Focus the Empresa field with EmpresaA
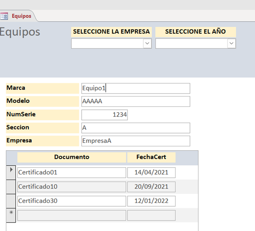The height and width of the screenshot is (231, 255). pyautogui.click(x=135, y=141)
